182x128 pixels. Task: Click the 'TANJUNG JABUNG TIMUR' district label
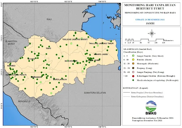click(101, 43)
